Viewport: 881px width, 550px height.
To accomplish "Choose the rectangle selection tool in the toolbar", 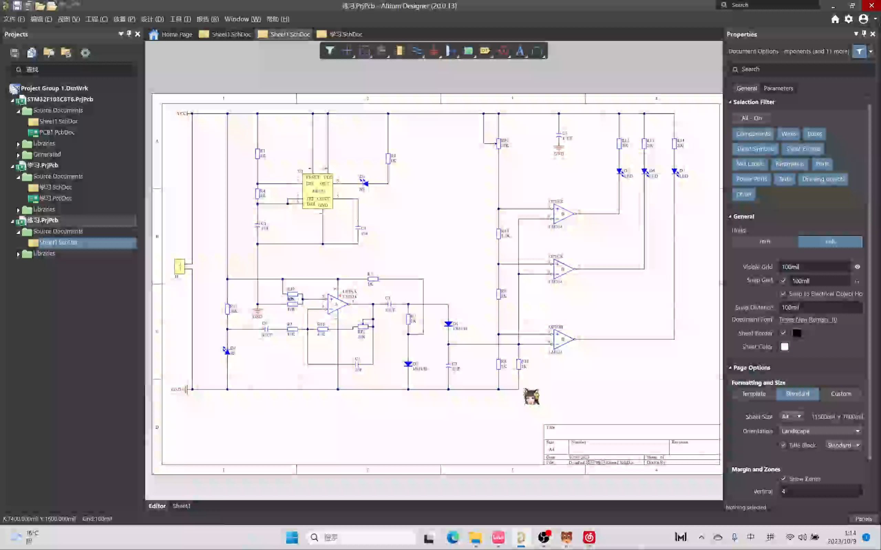I will [364, 51].
